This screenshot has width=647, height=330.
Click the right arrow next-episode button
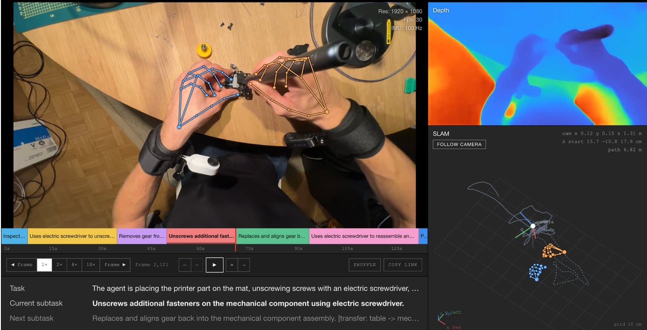[x=243, y=265]
